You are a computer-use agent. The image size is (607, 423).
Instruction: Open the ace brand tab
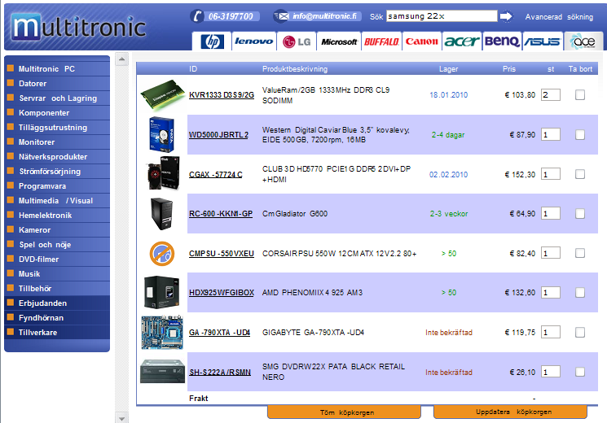pos(583,41)
